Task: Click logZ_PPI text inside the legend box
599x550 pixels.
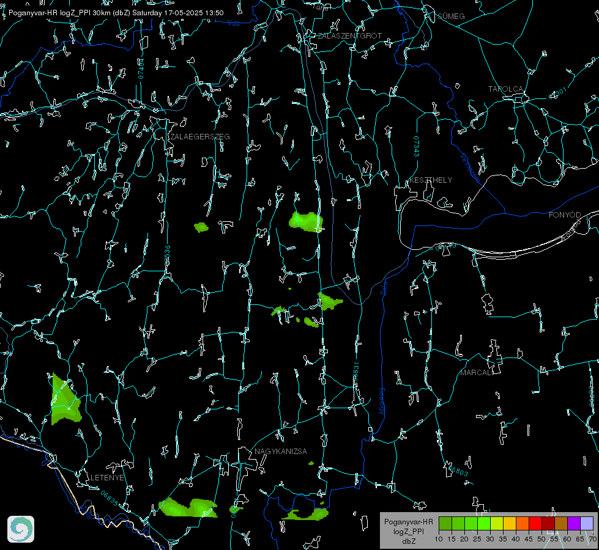Action: pyautogui.click(x=409, y=531)
